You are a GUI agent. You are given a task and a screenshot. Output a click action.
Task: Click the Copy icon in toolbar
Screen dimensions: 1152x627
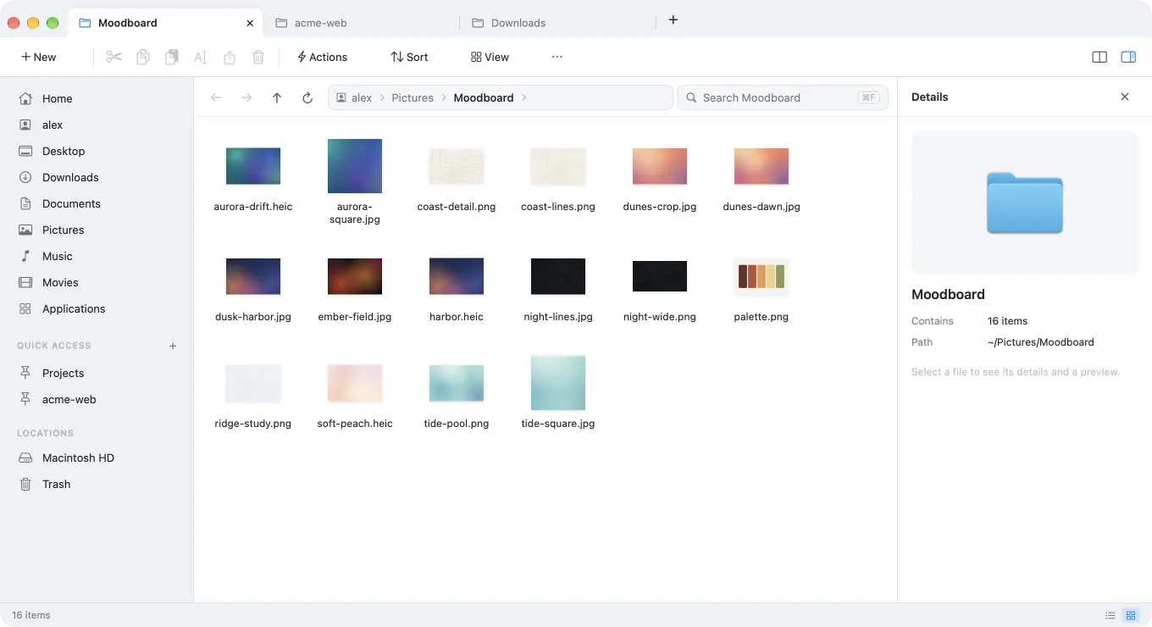pyautogui.click(x=143, y=57)
